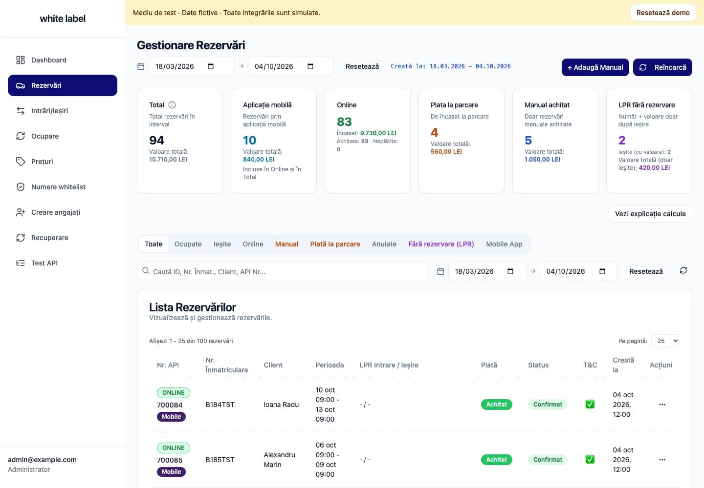The height and width of the screenshot is (488, 704).
Task: Click the Online tab
Action: pyautogui.click(x=253, y=244)
